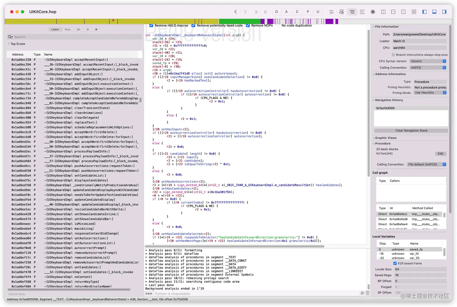Collapse the Procedure section

point(374,143)
